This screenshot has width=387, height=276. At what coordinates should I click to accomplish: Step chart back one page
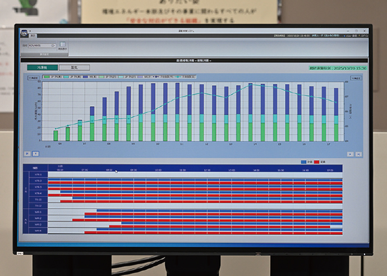coord(35,153)
